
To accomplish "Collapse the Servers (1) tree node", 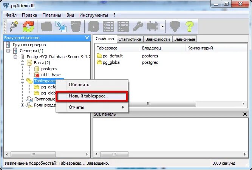I will 8,51.
